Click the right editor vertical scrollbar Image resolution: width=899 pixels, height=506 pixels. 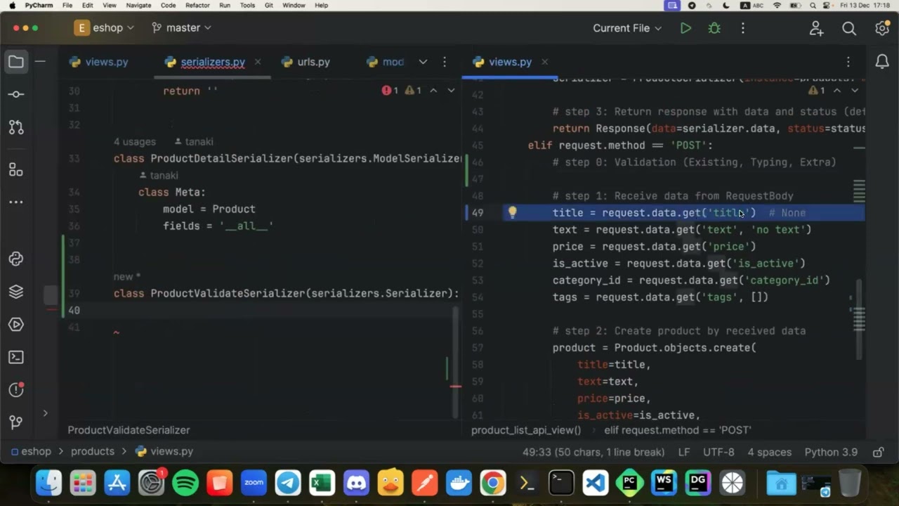pos(859,320)
